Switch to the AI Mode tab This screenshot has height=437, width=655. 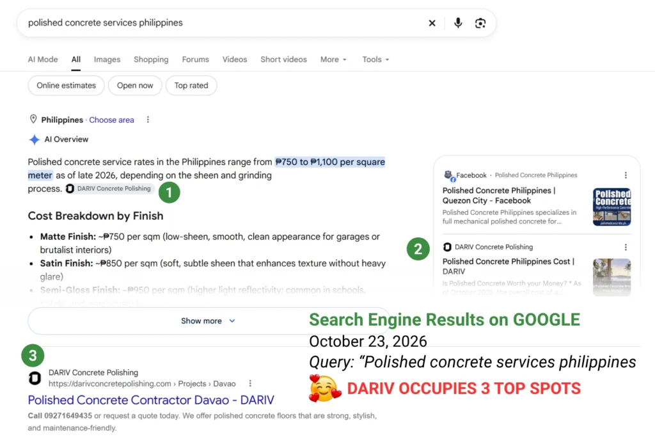pyautogui.click(x=43, y=60)
